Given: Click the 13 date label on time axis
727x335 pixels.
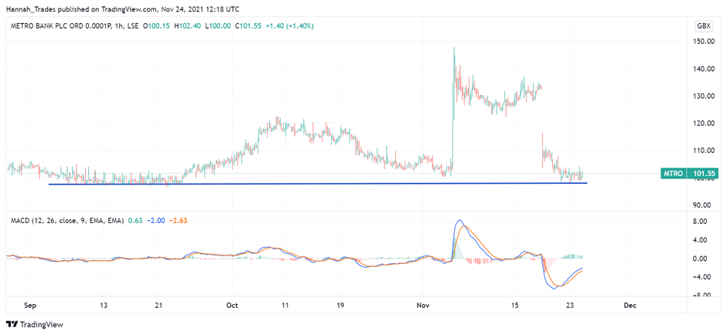Looking at the screenshot, I should [104, 306].
